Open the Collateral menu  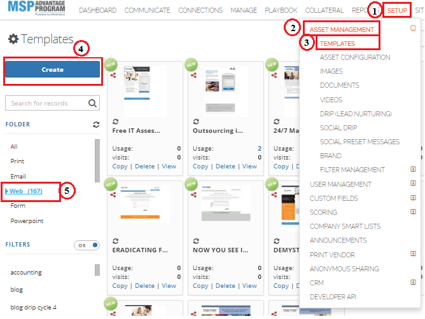[324, 10]
